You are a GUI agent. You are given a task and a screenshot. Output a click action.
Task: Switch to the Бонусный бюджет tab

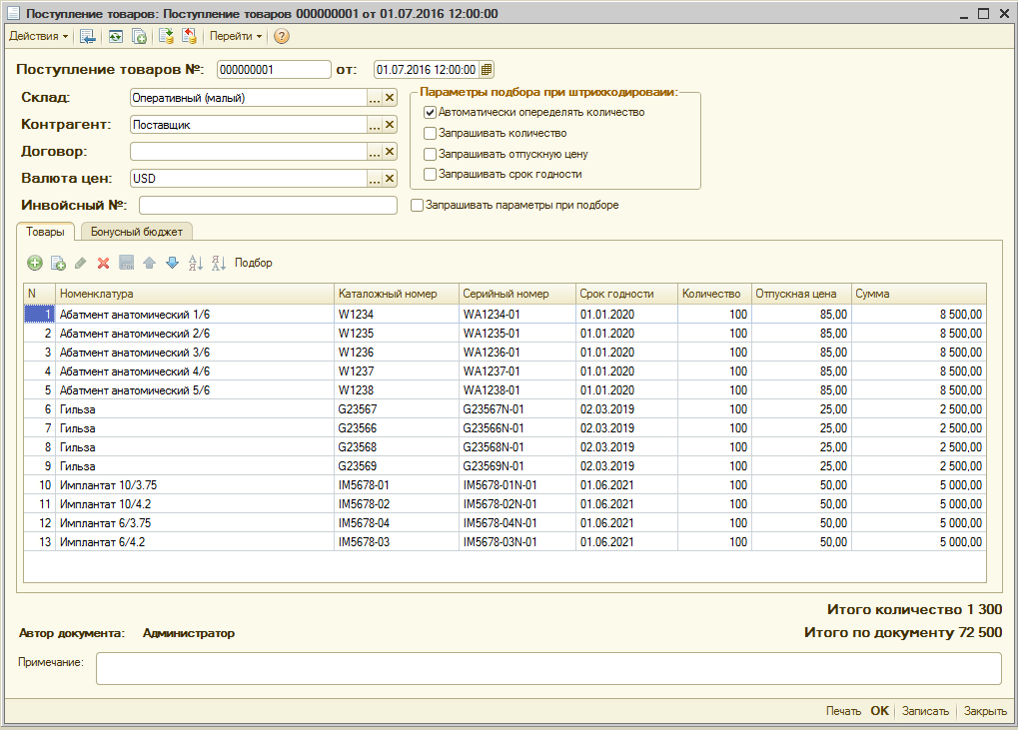pyautogui.click(x=137, y=232)
